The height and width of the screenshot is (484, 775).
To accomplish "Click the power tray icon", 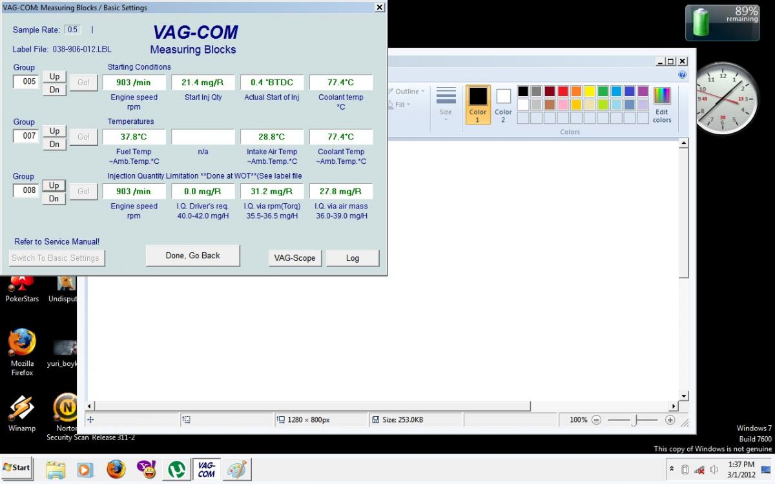I will [x=685, y=470].
